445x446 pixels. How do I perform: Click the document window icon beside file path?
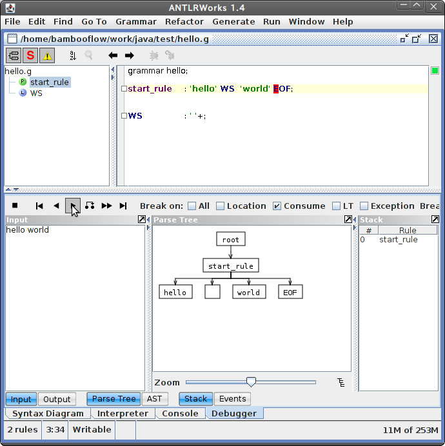(12, 39)
